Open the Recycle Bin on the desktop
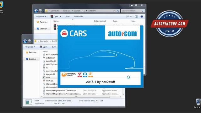Screen dimensions: 201x113 198,103
